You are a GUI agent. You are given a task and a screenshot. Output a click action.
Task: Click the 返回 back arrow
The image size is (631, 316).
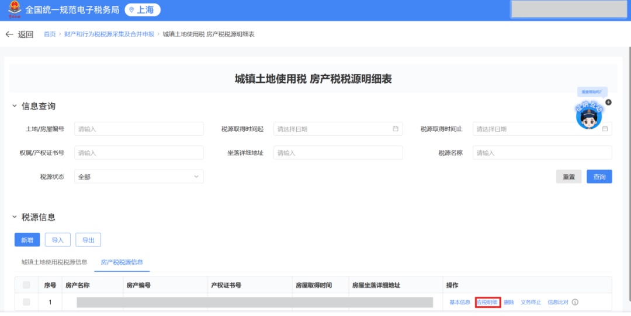(x=9, y=34)
